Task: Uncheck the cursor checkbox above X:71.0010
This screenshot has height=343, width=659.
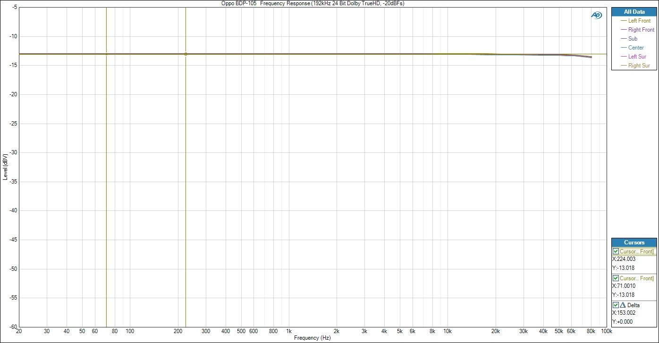Action: pos(616,278)
